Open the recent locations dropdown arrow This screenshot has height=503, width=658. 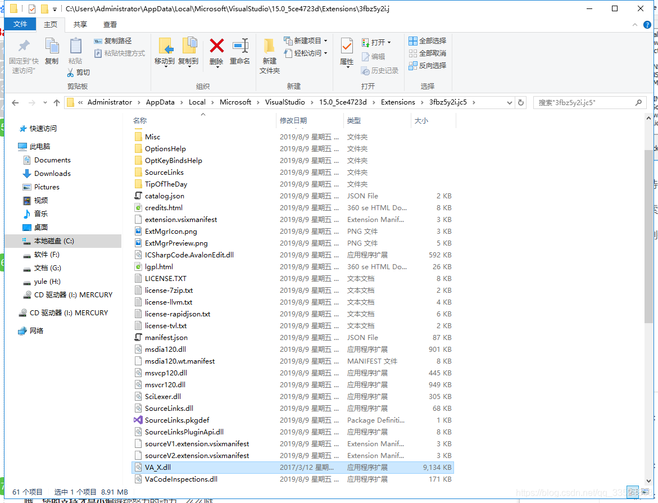click(x=45, y=102)
